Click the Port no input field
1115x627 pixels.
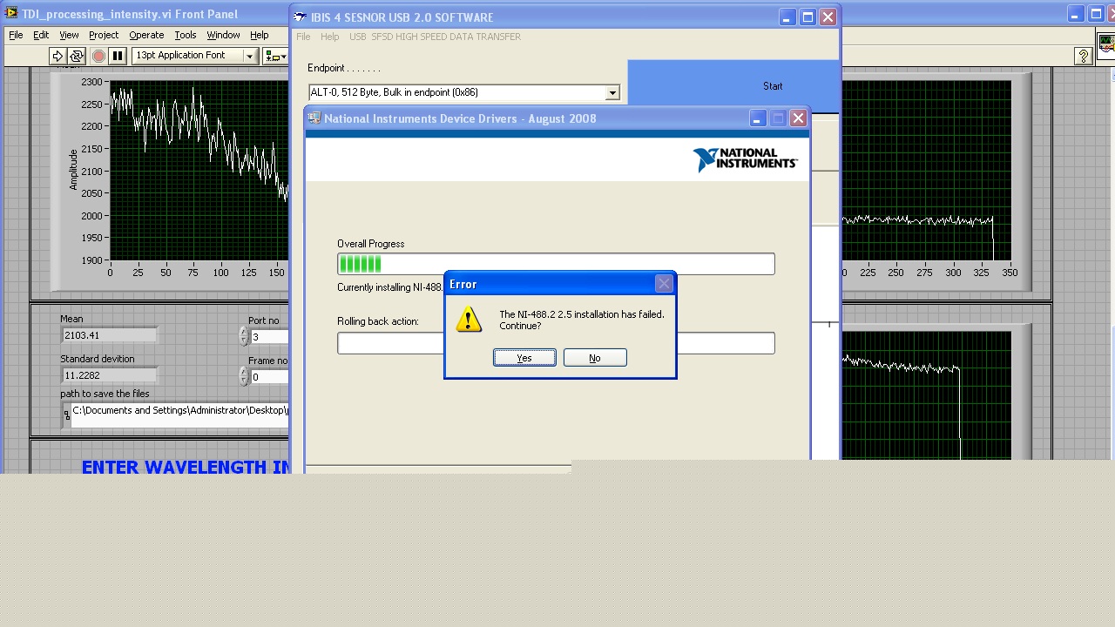(x=270, y=337)
